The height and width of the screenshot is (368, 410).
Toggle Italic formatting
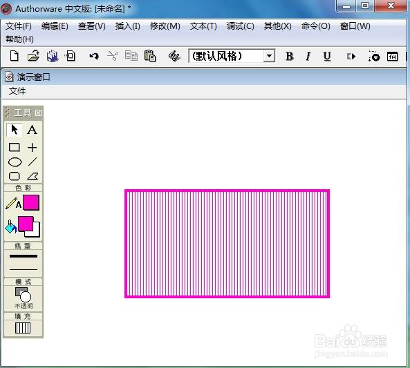pos(308,56)
